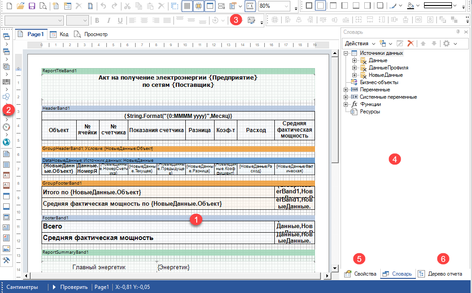The image size is (472, 293).
Task: Toggle Bold text formatting
Action: [97, 21]
